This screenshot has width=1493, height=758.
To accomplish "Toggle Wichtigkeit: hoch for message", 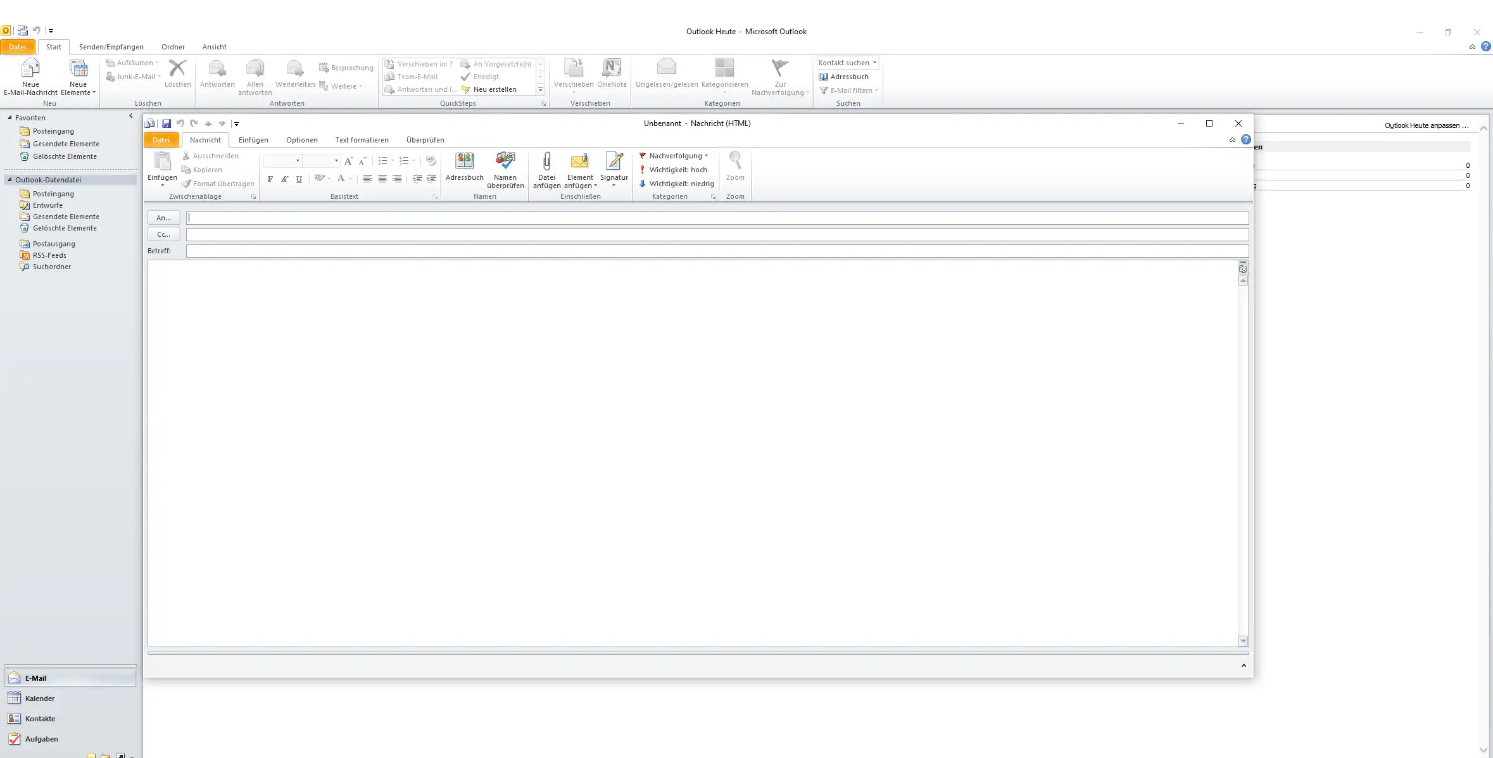I will pos(677,170).
